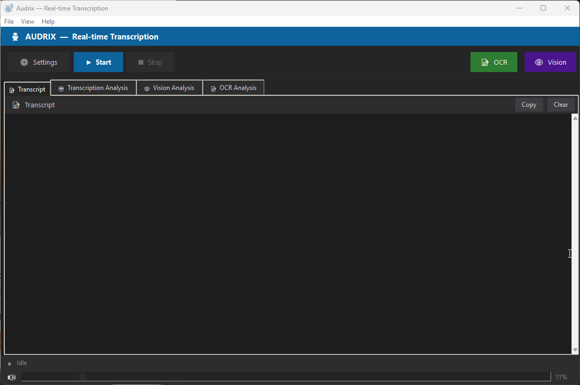This screenshot has height=385, width=580.
Task: Open the Vision Analysis tab
Action: (x=169, y=87)
